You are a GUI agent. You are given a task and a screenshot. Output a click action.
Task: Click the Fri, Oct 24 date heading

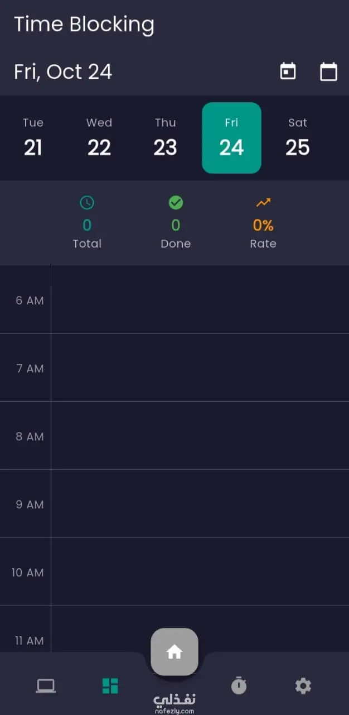[x=63, y=71]
